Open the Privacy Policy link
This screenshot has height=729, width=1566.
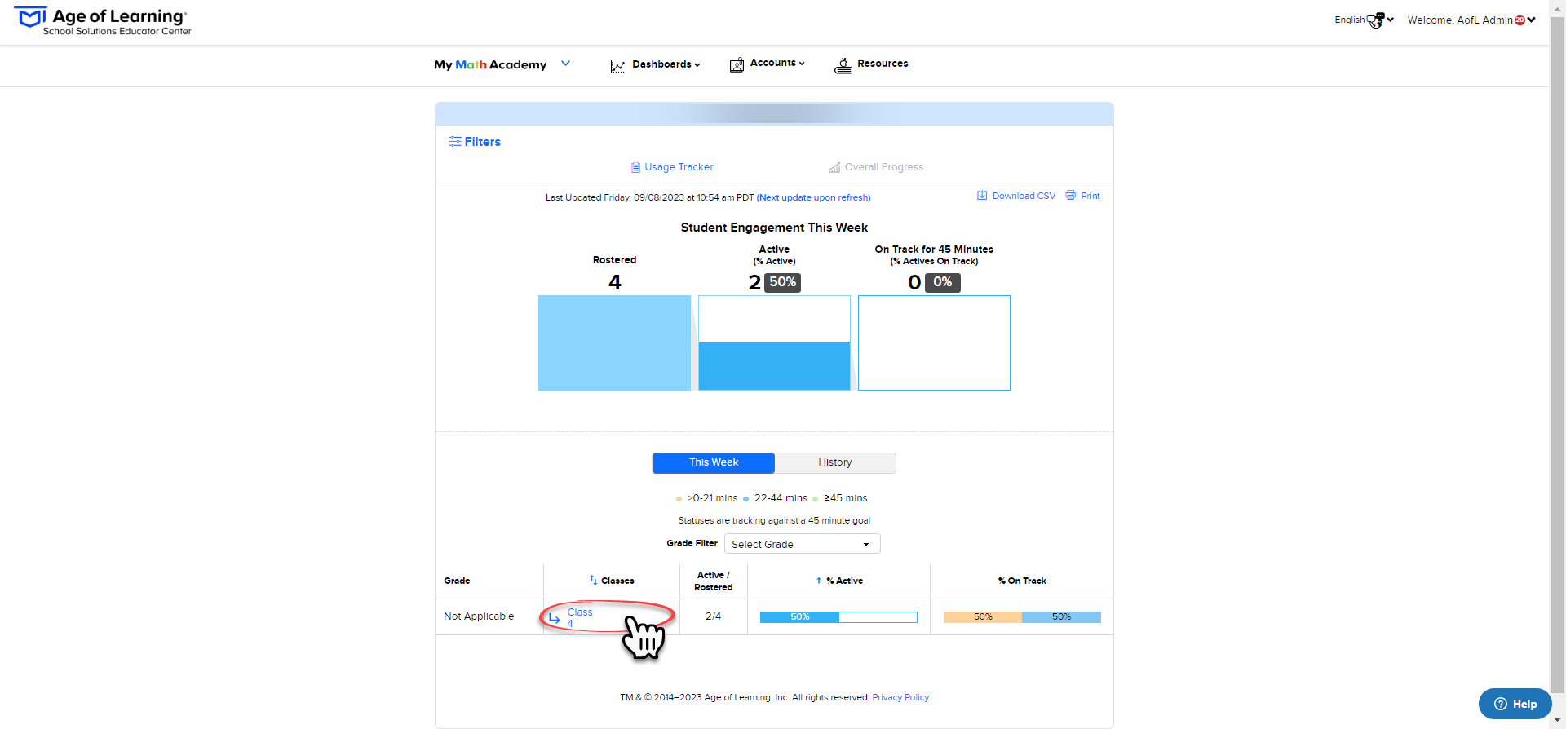(900, 697)
